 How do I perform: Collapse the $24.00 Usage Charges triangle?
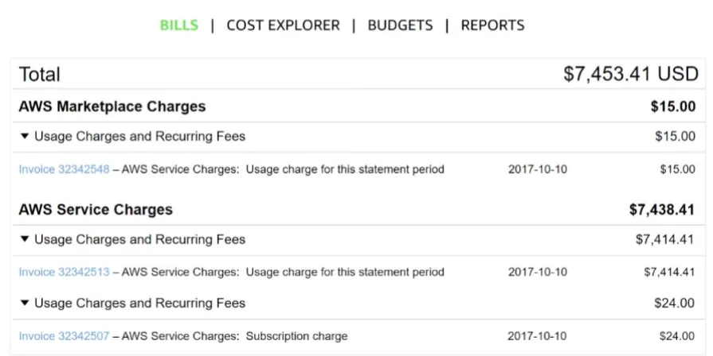click(25, 303)
